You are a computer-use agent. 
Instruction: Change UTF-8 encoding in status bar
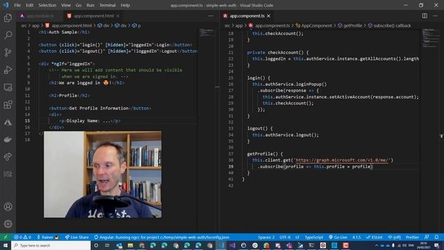pyautogui.click(x=285, y=237)
